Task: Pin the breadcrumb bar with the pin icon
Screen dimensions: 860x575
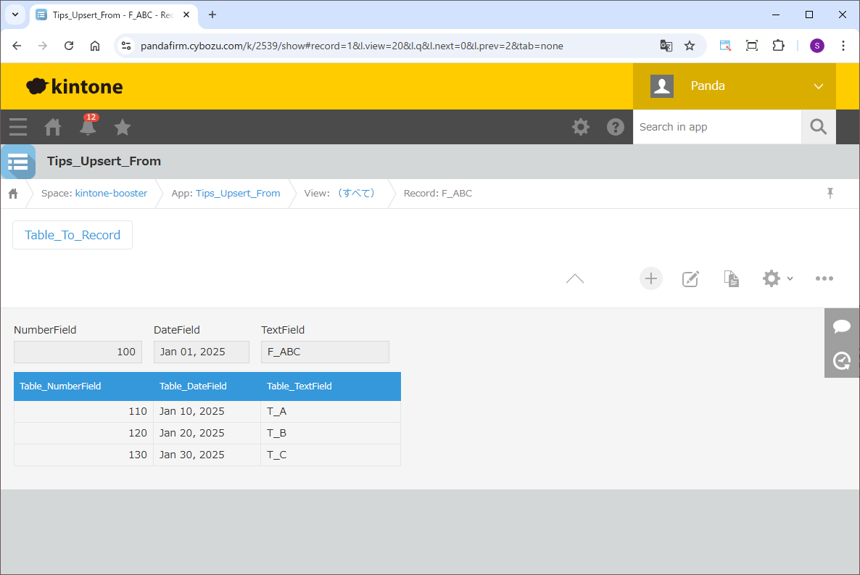Action: [830, 193]
